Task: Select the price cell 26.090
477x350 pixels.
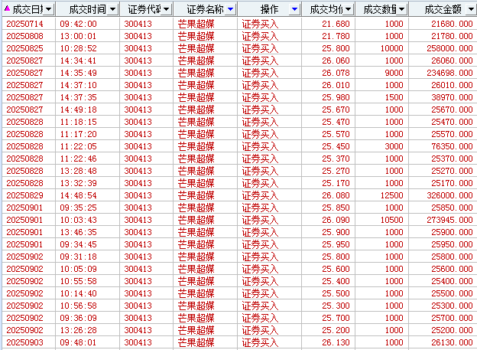Action: [336, 220]
